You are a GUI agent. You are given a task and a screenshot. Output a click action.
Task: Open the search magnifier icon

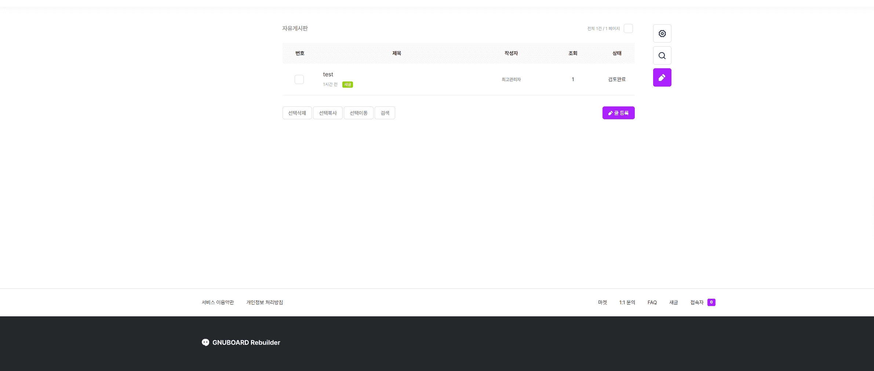(x=662, y=55)
